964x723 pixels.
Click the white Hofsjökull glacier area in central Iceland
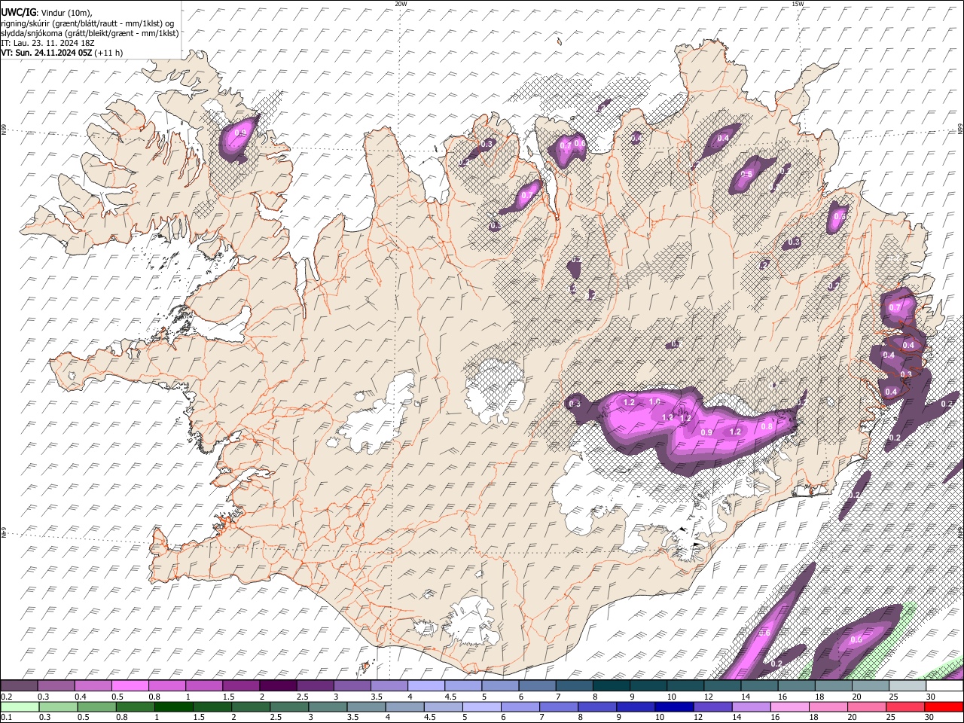pos(496,389)
